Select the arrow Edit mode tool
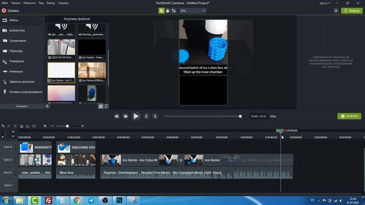365x205 pixels. point(161,11)
